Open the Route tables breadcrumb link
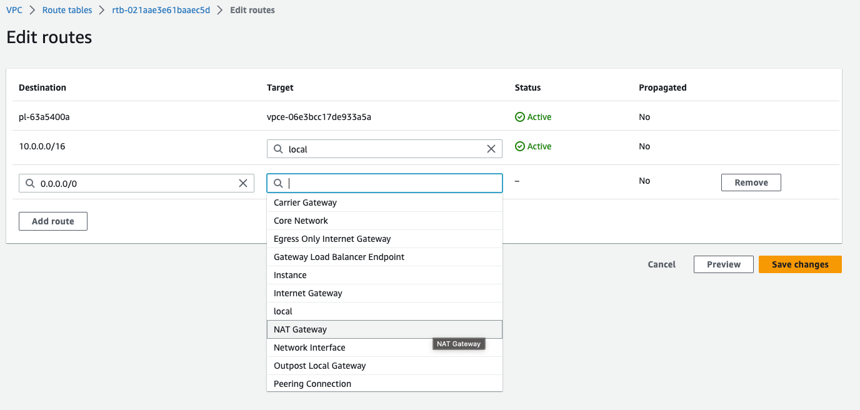Image resolution: width=860 pixels, height=410 pixels. [x=67, y=10]
